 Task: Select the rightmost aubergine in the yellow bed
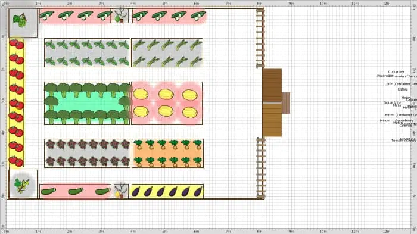point(198,192)
